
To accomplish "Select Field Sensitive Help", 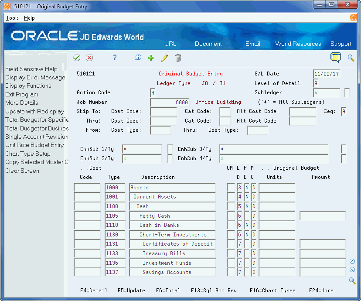I will 31,69.
